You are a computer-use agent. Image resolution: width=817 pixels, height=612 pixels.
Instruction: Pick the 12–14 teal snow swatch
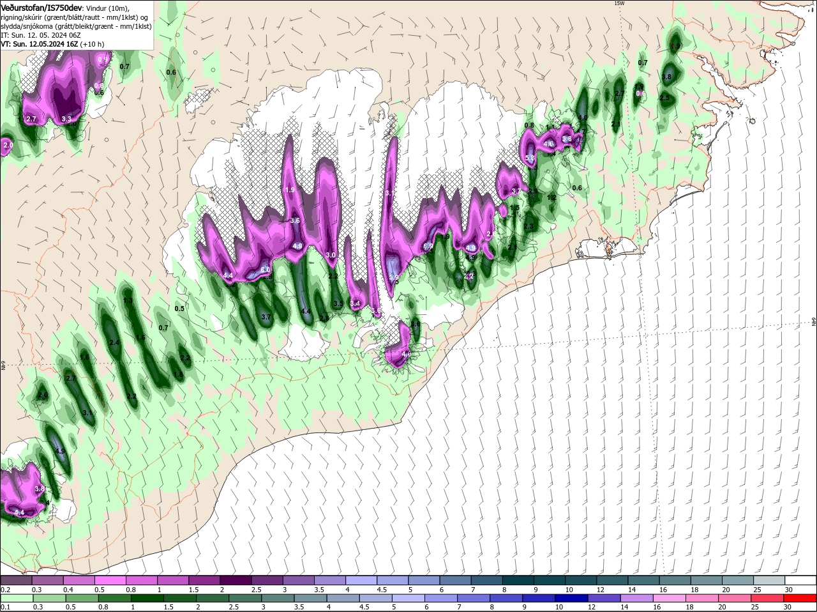(612, 581)
